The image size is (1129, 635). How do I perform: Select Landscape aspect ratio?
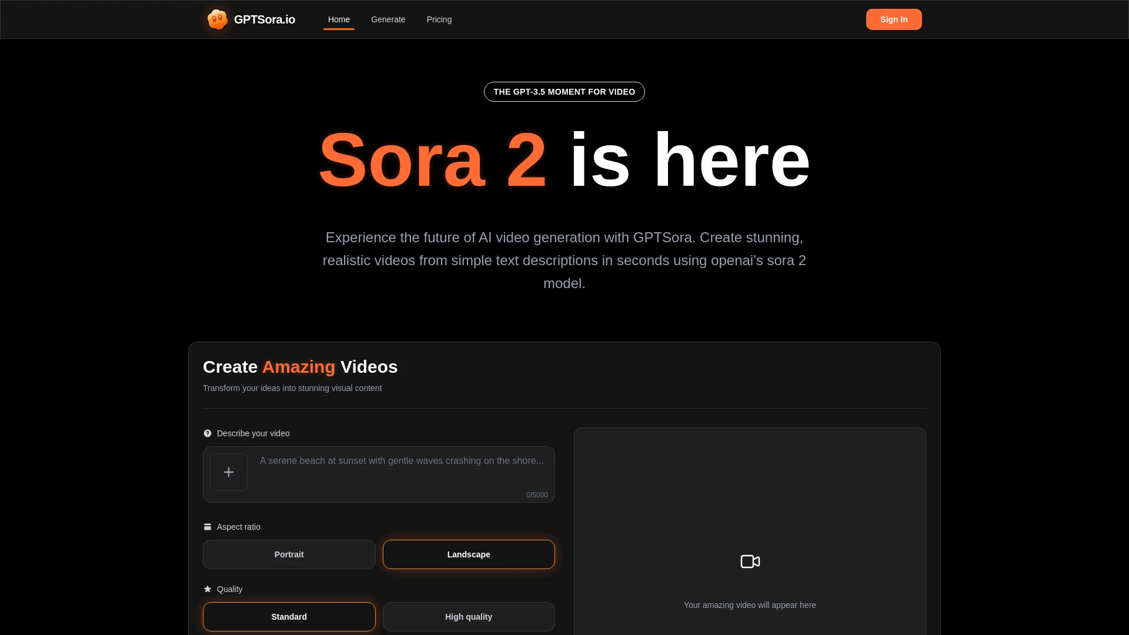point(469,554)
